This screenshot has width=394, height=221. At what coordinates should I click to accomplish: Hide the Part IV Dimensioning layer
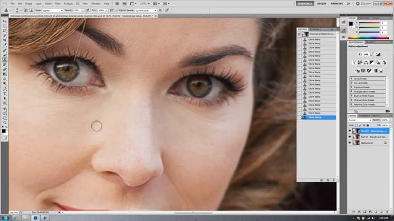[350, 131]
